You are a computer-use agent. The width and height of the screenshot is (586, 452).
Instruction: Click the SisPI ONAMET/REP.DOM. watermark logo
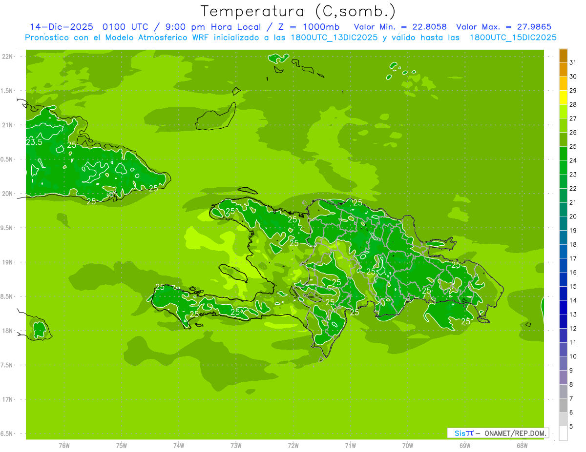498,433
